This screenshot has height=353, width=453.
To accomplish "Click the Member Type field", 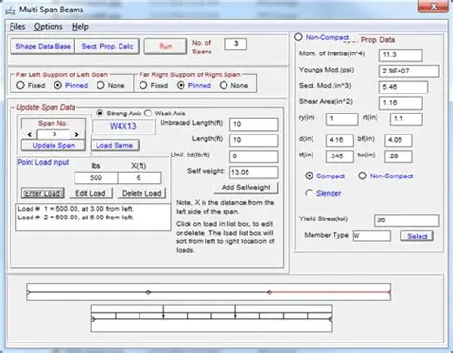I will click(x=371, y=236).
